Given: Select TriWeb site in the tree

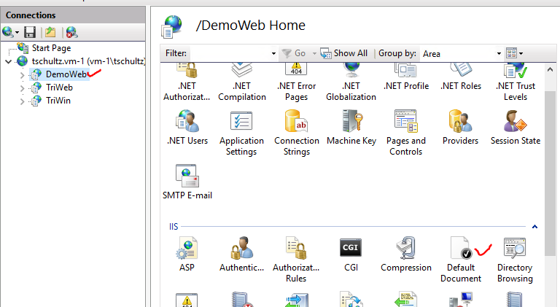Looking at the screenshot, I should (x=59, y=88).
